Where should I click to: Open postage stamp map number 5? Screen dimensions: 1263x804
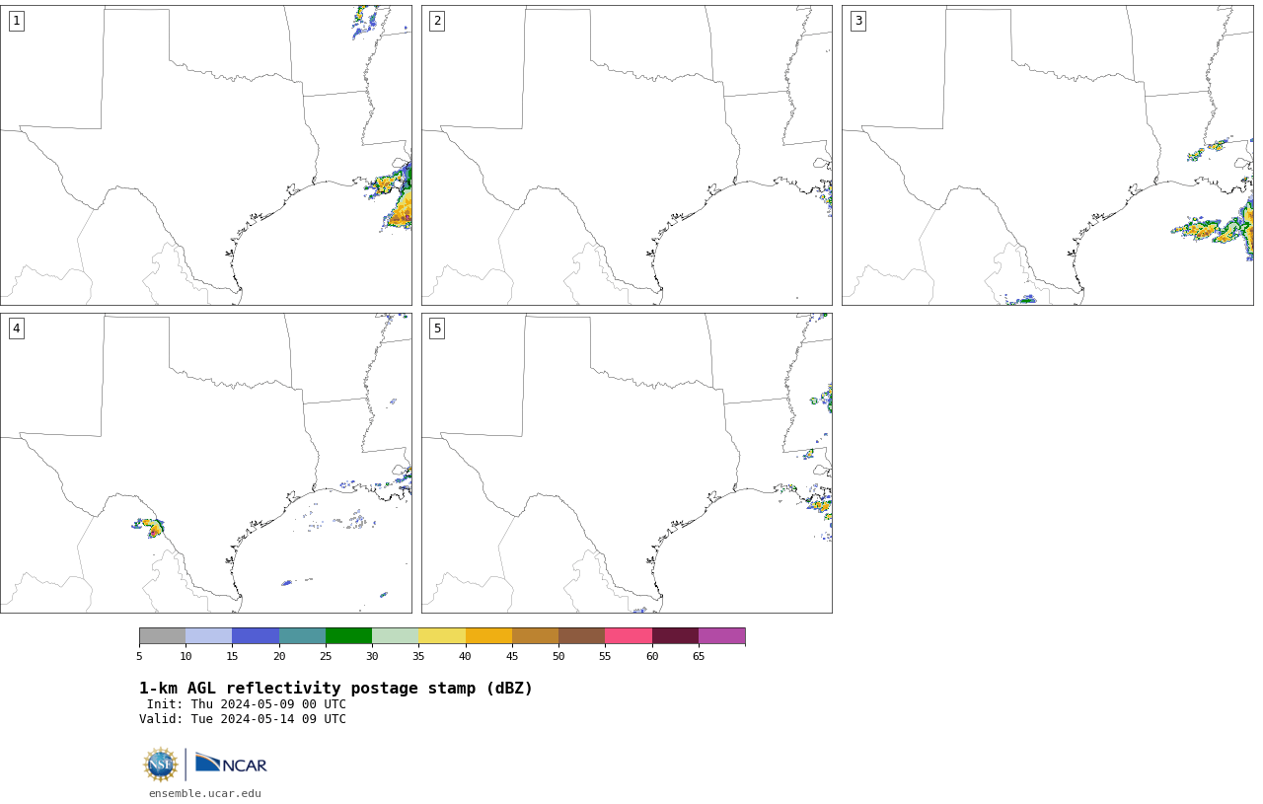[627, 463]
